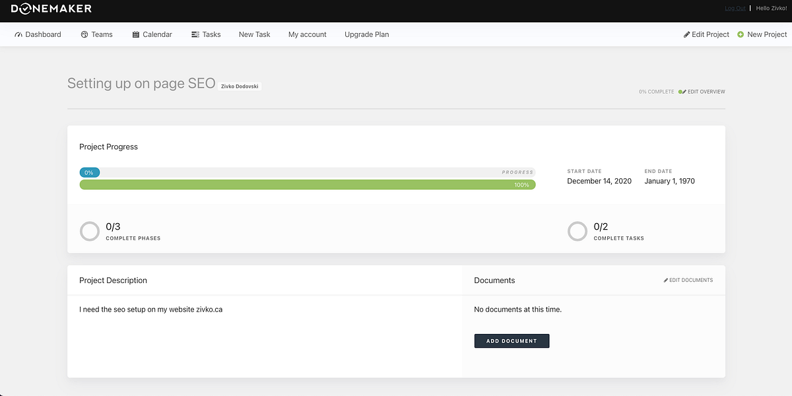Click the start date December 14, 2020
The width and height of the screenshot is (792, 396).
[x=599, y=181]
